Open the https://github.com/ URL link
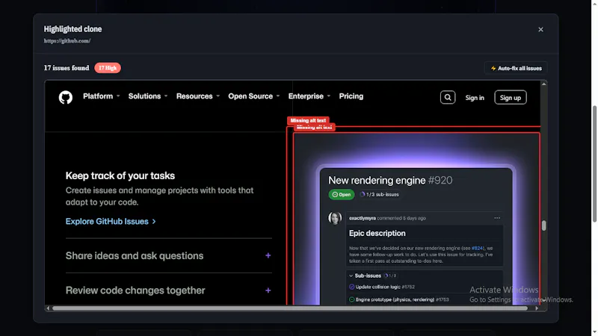The width and height of the screenshot is (598, 336). tap(67, 41)
